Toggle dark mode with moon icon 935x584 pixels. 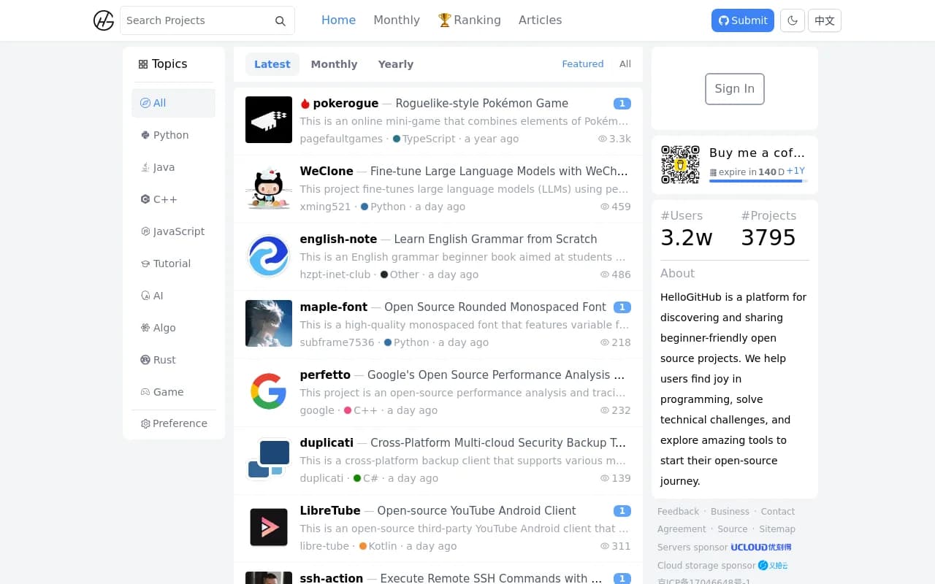tap(792, 20)
